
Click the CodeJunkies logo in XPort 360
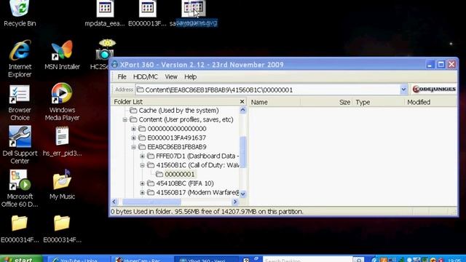pos(434,89)
